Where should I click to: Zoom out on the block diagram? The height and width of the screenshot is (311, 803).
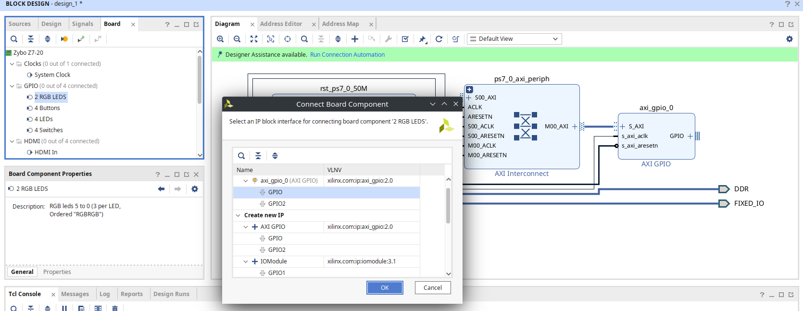[x=237, y=39]
